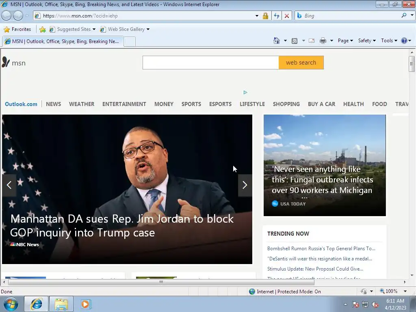The height and width of the screenshot is (312, 416).
Task: Select the MSN browser tab
Action: 63,41
